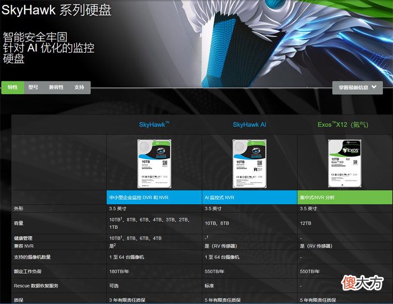Click the 集中式/NVR 分析 green banner
The height and width of the screenshot is (304, 393).
(345, 197)
